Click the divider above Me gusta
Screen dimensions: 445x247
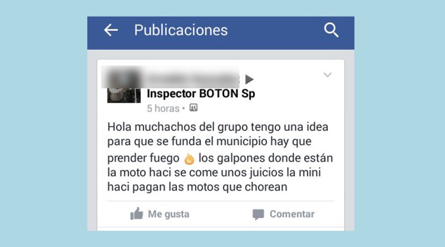[x=221, y=201]
